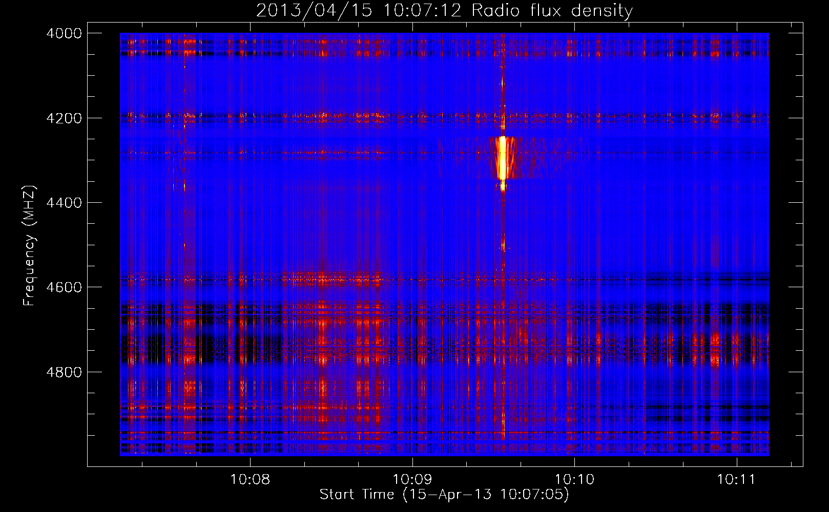This screenshot has width=829, height=512.
Task: Click the y-axis label "Frequency (MHZ)"
Action: [x=30, y=246]
